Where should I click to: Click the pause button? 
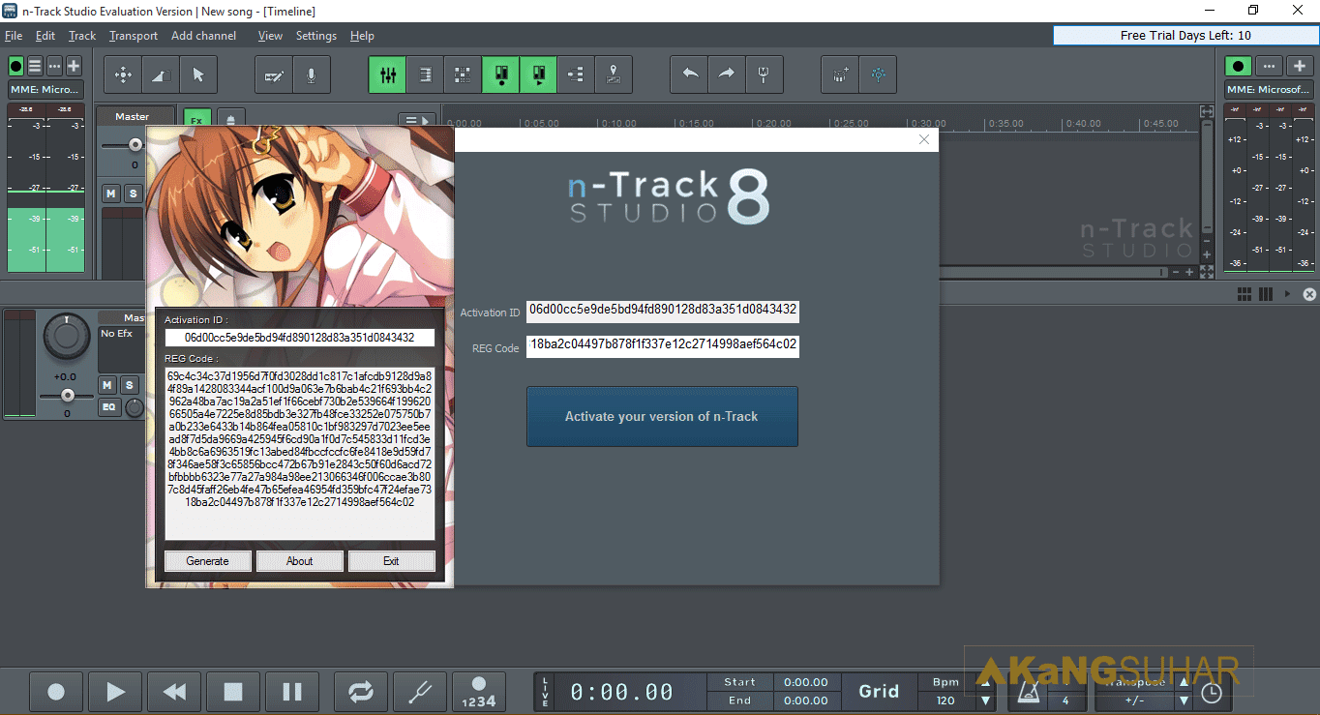coord(292,692)
